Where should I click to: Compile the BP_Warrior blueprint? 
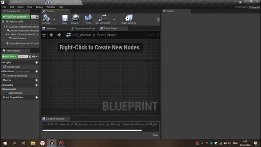tap(46, 19)
